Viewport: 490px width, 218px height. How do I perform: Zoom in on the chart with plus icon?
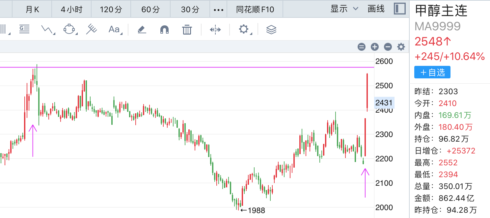[374, 47]
